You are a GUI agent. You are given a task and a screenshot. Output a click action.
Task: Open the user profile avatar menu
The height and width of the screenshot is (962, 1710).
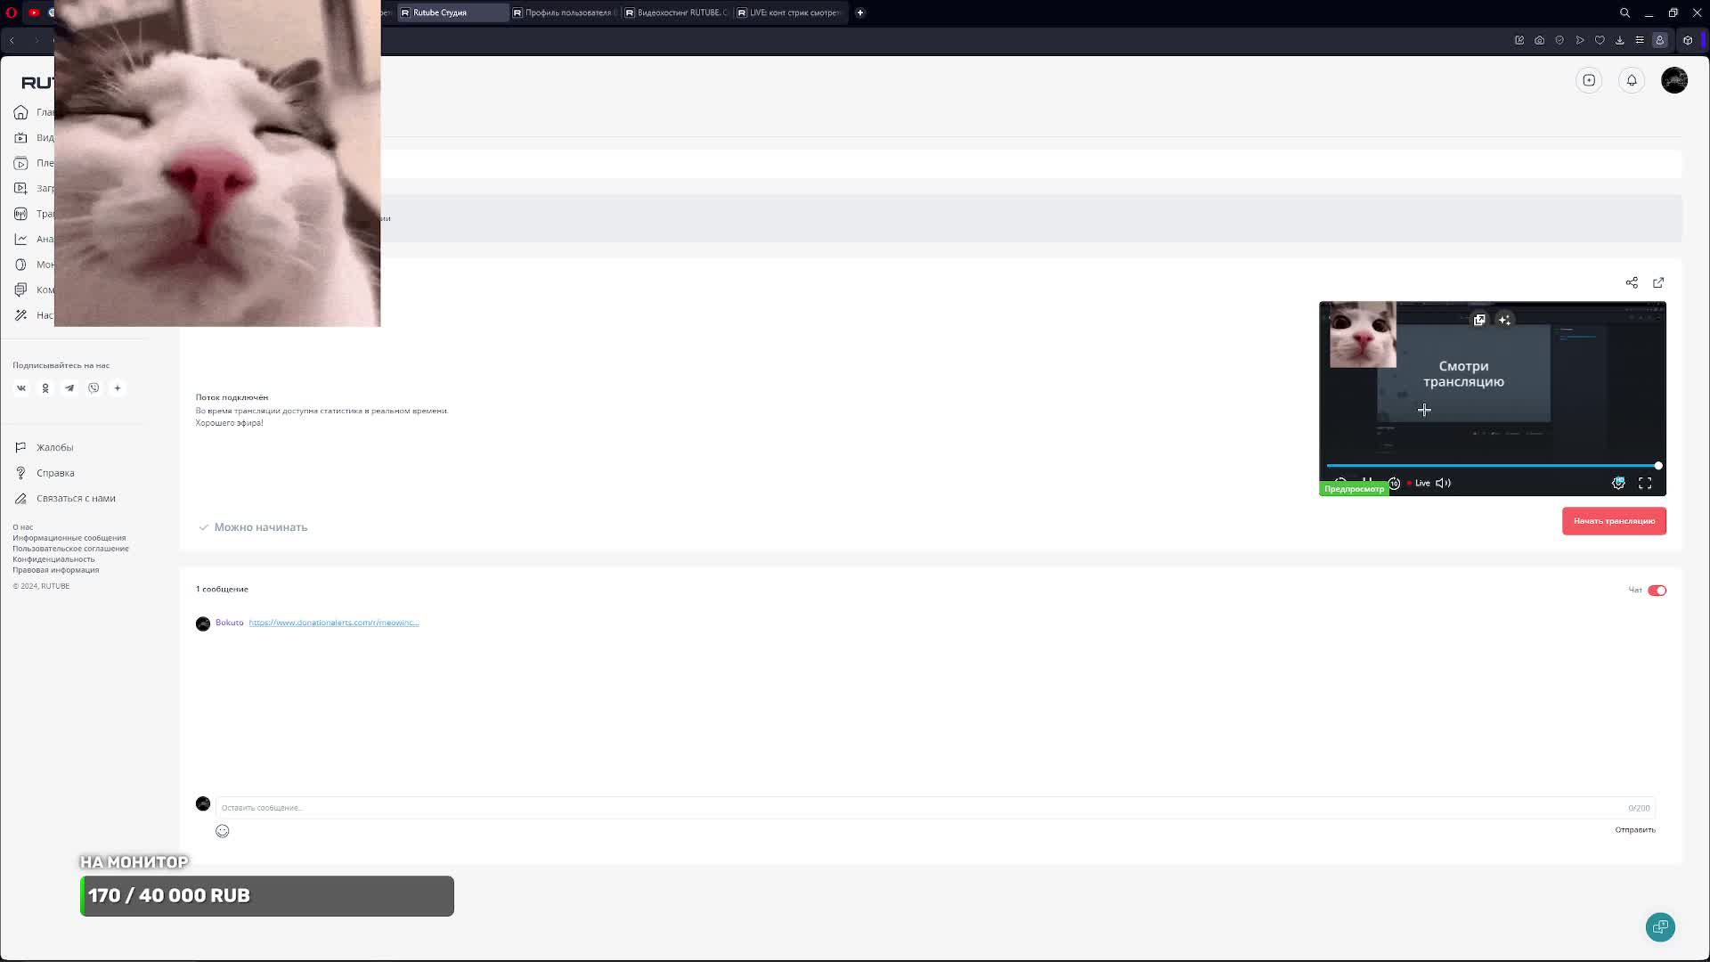click(x=1674, y=80)
